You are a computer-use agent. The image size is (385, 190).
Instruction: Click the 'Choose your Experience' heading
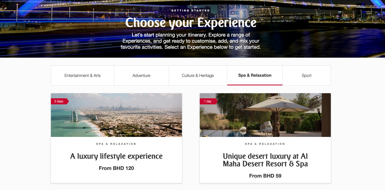pyautogui.click(x=191, y=23)
